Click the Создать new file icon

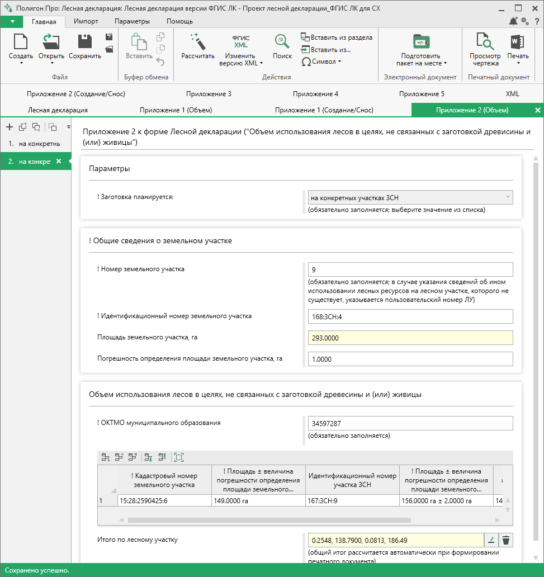[21, 41]
